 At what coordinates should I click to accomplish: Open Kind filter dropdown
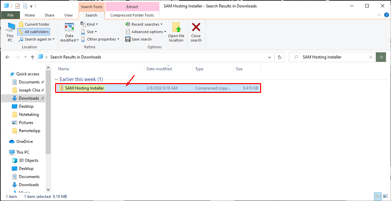[89, 24]
